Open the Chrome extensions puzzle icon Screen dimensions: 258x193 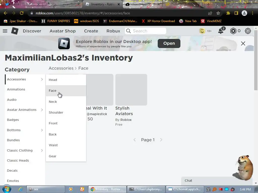coord(228,13)
